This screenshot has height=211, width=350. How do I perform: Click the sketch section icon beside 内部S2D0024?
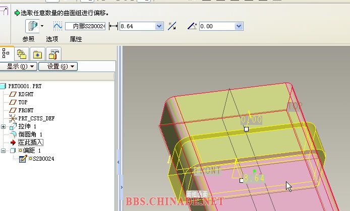coord(57,26)
